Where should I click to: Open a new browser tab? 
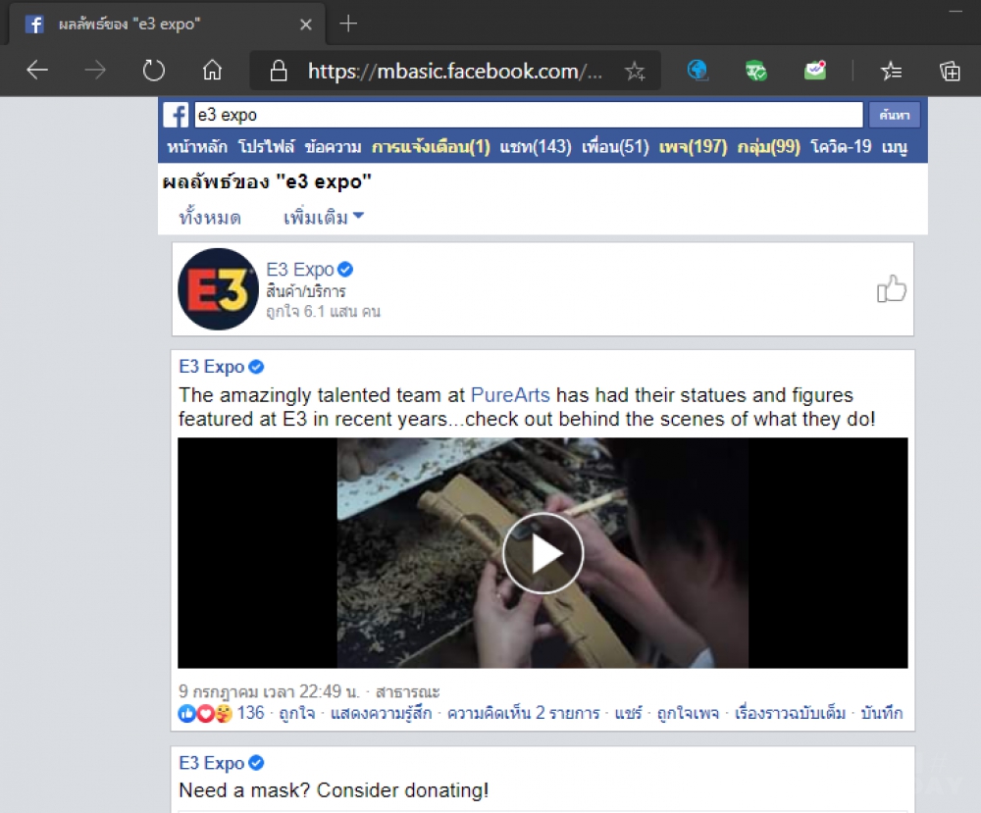pos(348,24)
